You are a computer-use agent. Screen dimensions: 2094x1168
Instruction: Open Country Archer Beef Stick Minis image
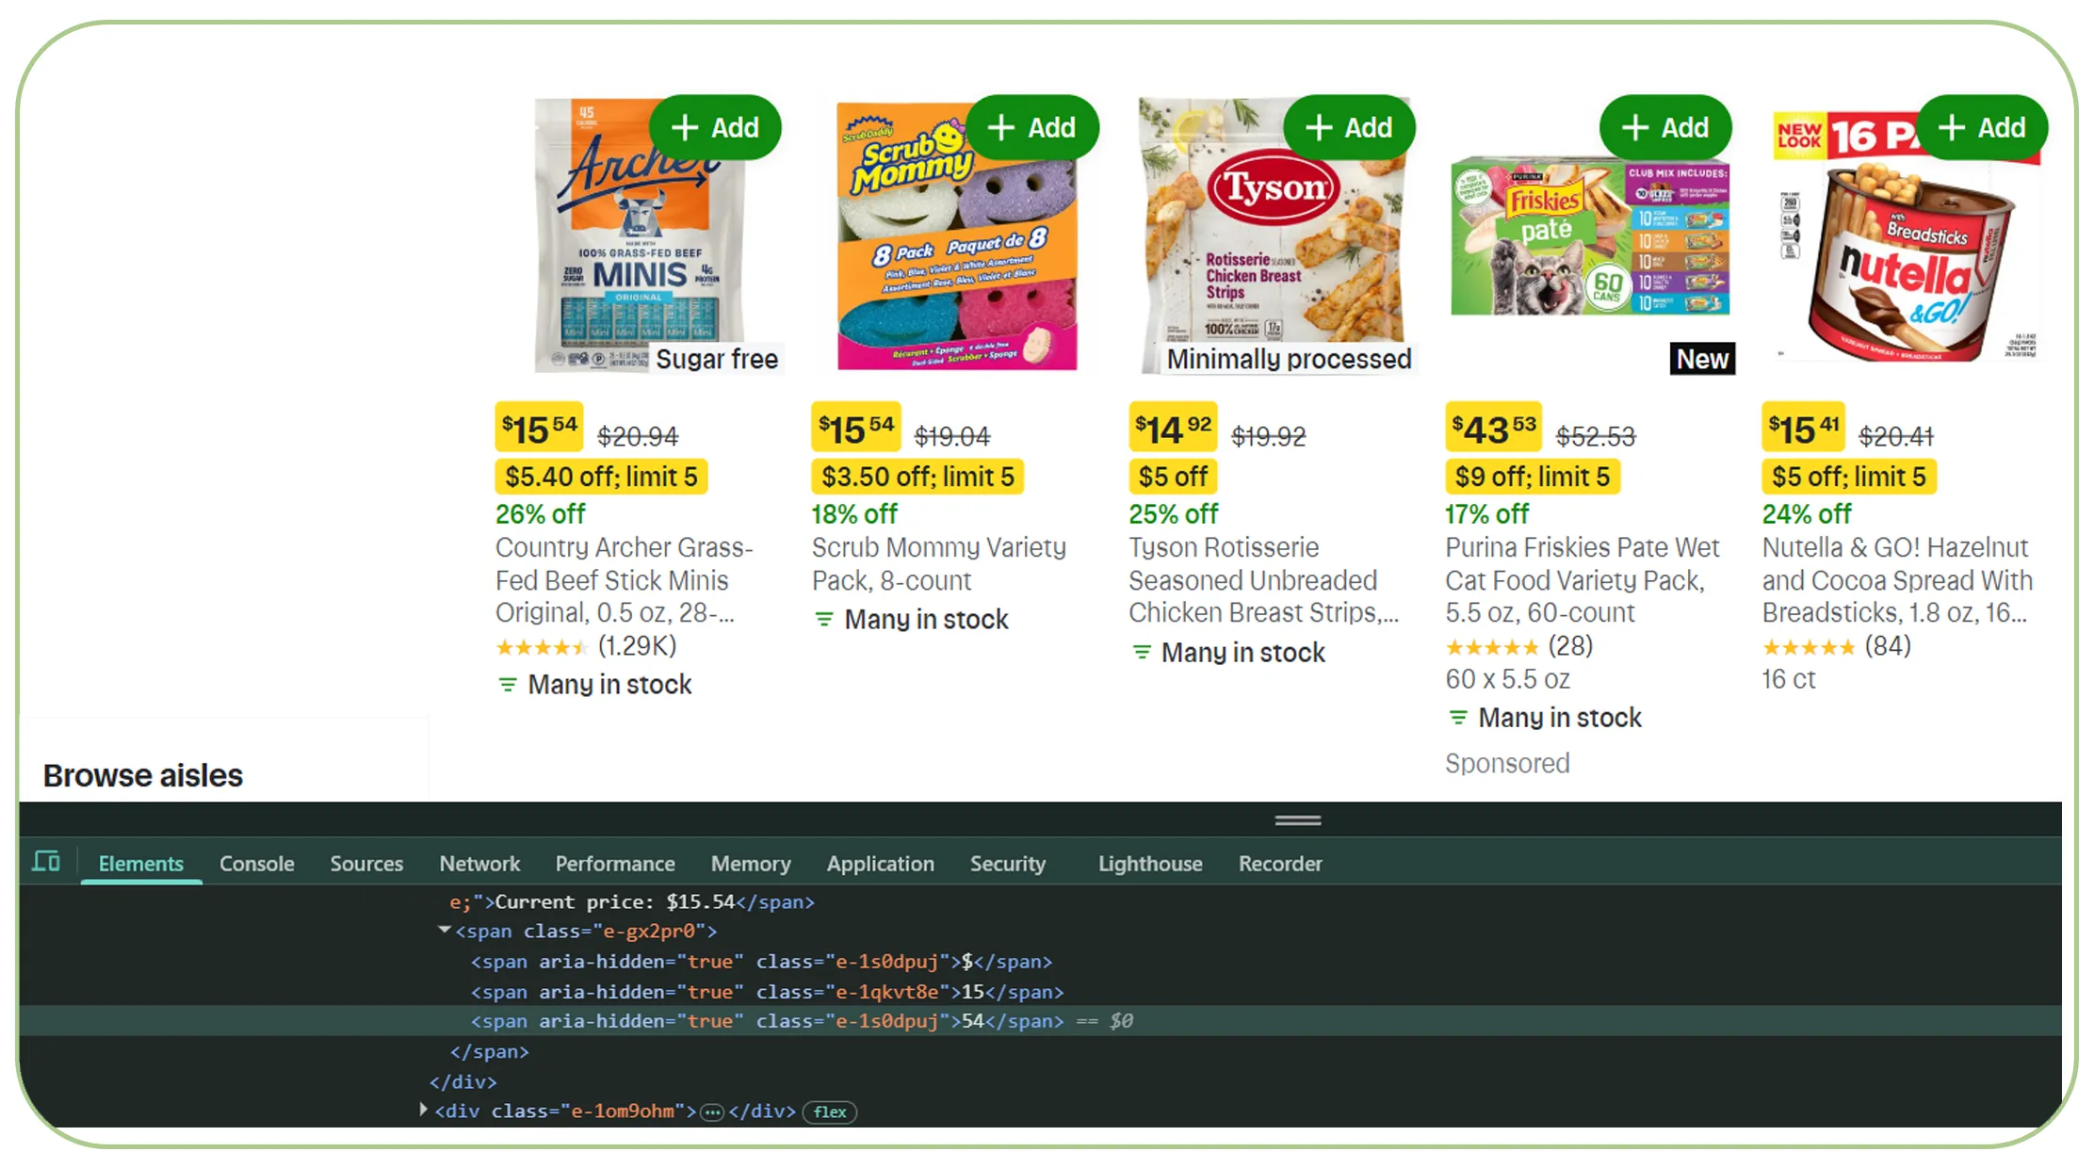point(639,235)
